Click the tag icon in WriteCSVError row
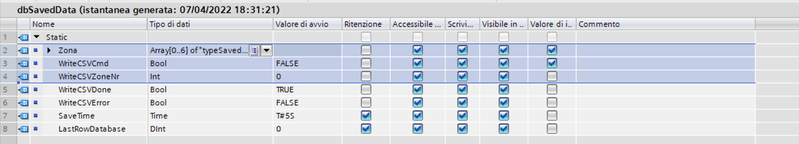Image resolution: width=799 pixels, height=144 pixels. 23,103
